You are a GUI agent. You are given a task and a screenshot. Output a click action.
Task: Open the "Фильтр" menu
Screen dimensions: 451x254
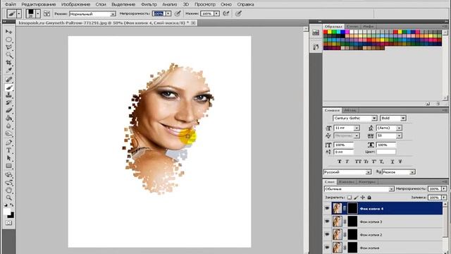[149, 4]
